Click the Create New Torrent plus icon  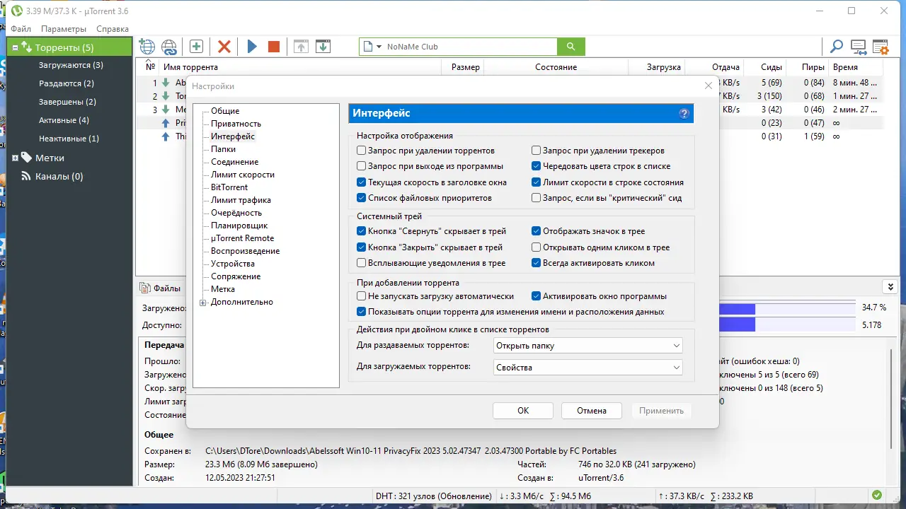tap(197, 47)
